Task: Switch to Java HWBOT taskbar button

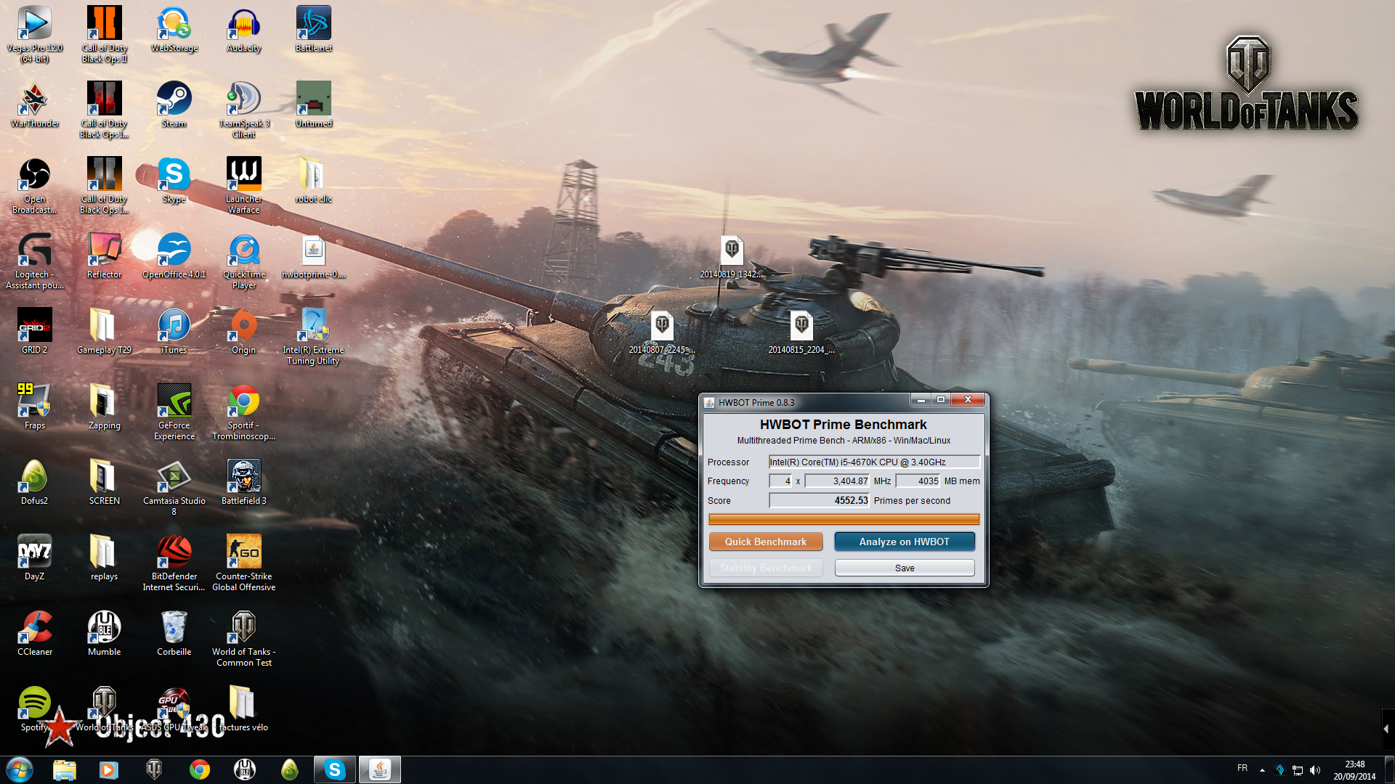Action: point(380,769)
